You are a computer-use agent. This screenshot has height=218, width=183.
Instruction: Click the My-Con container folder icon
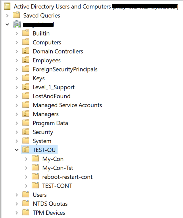(x=35, y=159)
